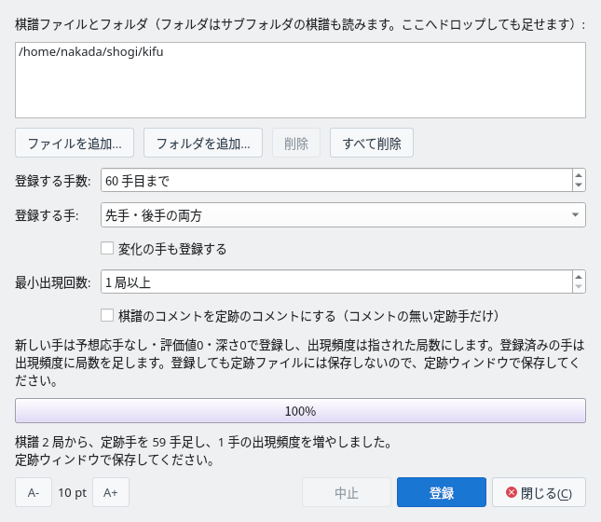Check 棋譜のコメントを定跡のコメントにする option
Screen dimensions: 601x522
[x=107, y=315]
